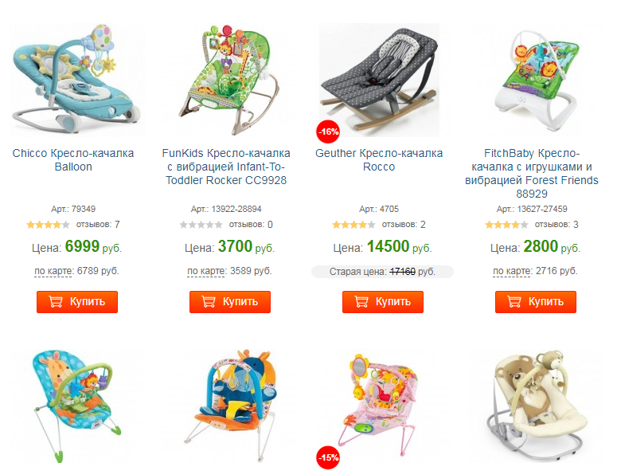This screenshot has height=471, width=621.
Task: Open Chicco Кресло-качалка Balloon product title link
Action: (73, 159)
